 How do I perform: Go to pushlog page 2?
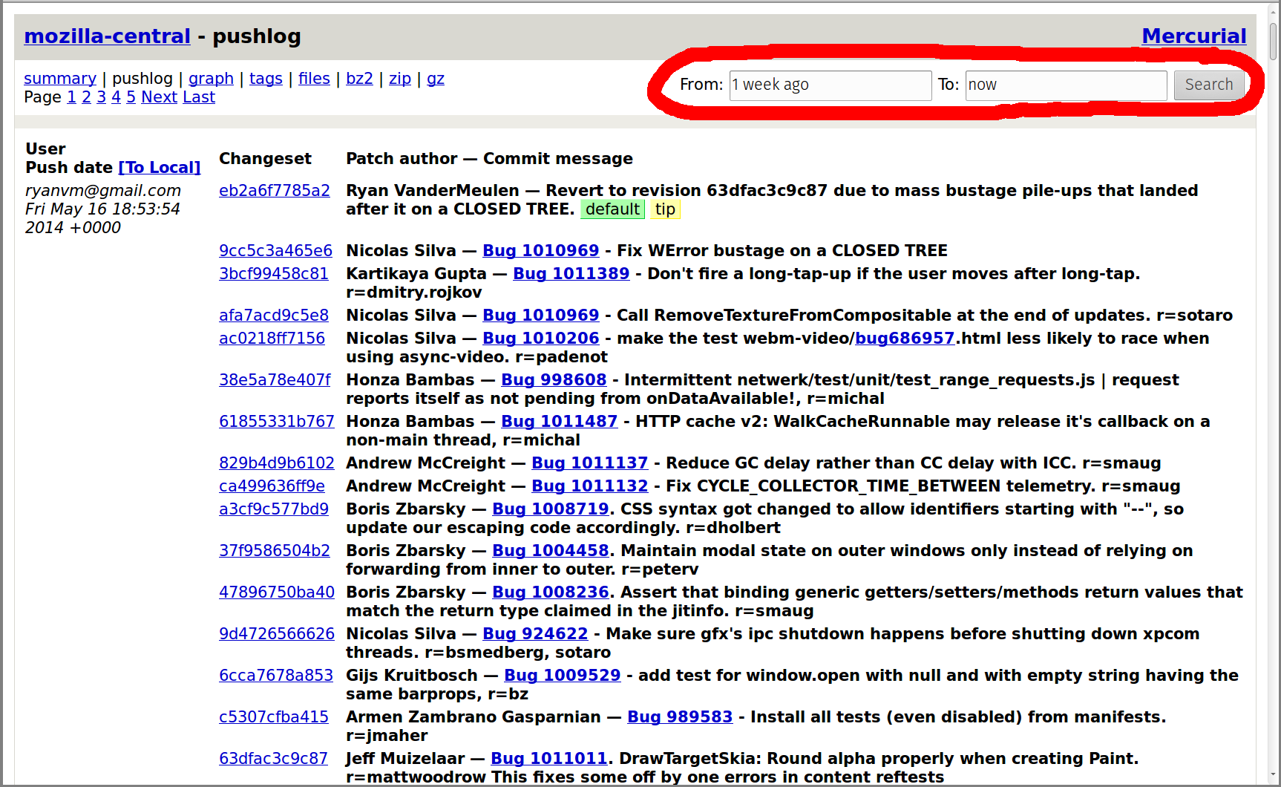coord(86,97)
